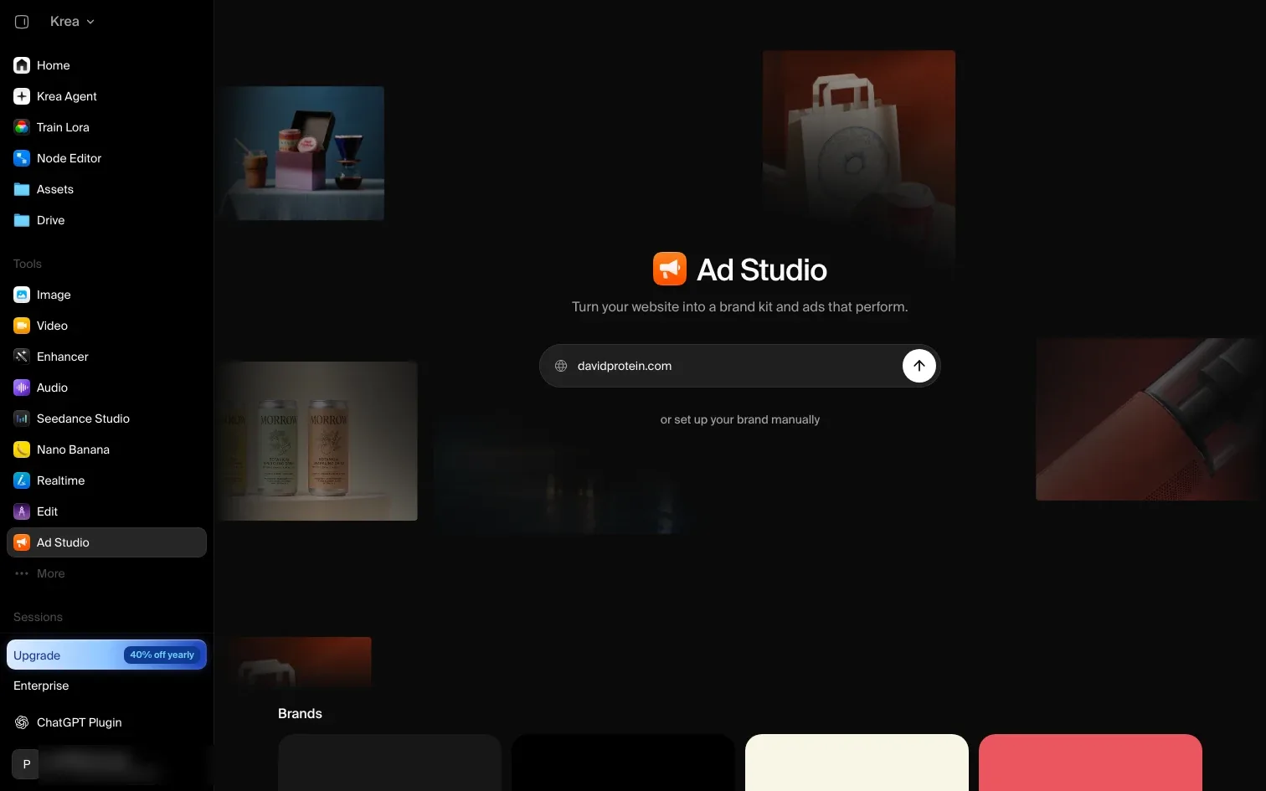
Task: Launch Seedance Studio icon
Action: coord(22,419)
